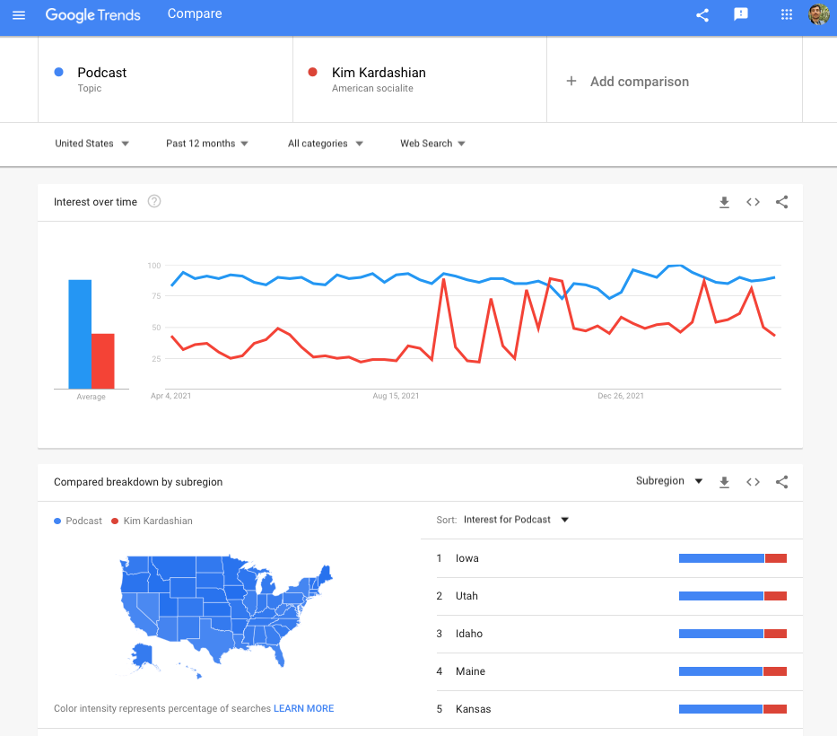
Task: Select the Kim Kardashian search term card
Action: (x=420, y=80)
